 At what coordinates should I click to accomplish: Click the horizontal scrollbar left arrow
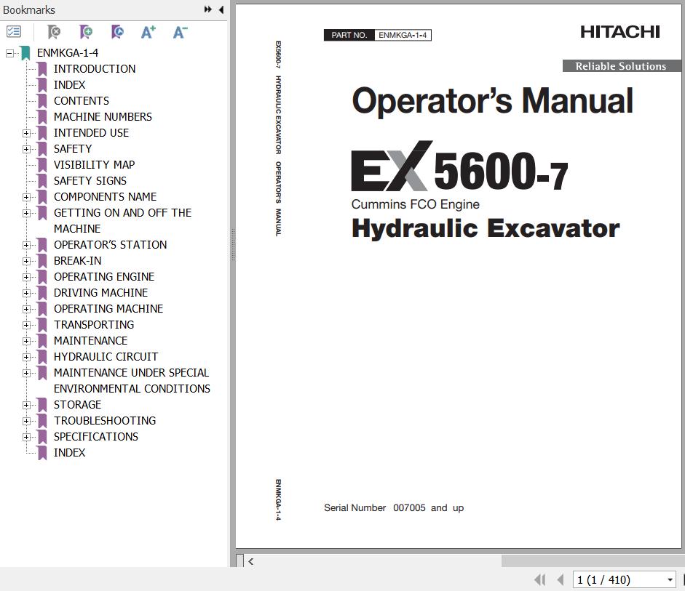point(251,561)
